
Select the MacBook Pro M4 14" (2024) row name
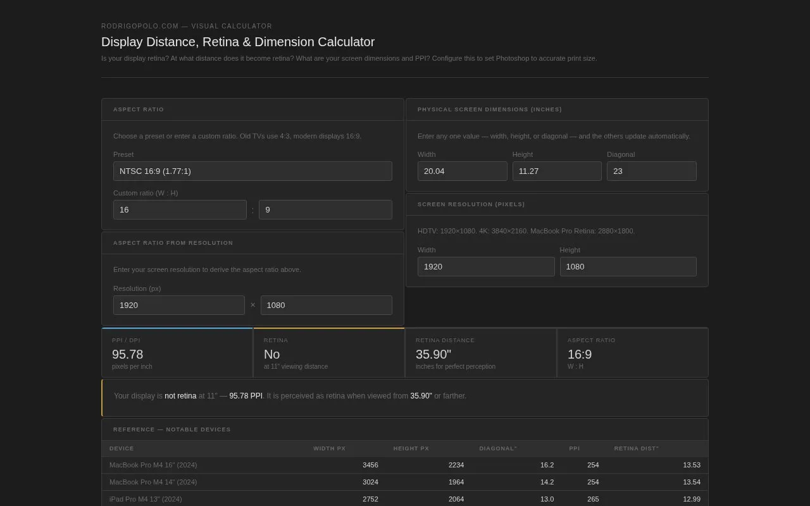(153, 482)
